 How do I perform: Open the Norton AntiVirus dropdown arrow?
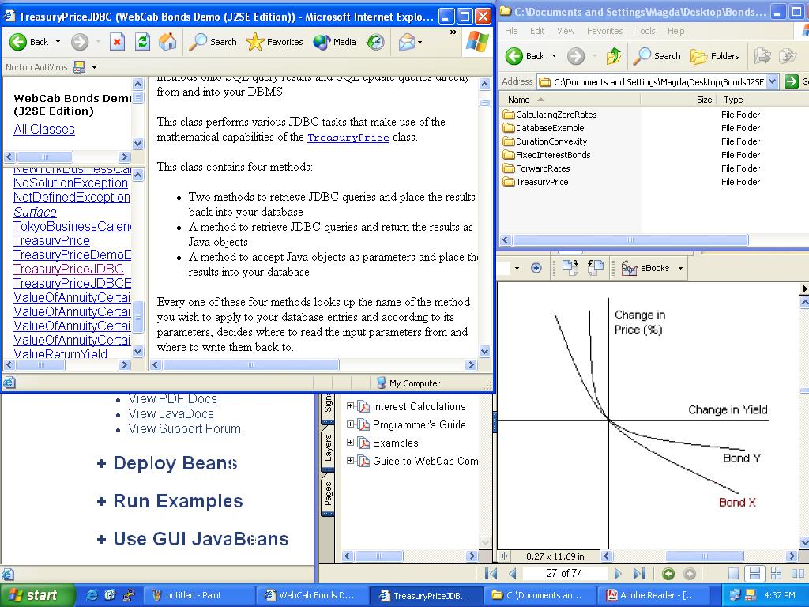click(x=94, y=67)
